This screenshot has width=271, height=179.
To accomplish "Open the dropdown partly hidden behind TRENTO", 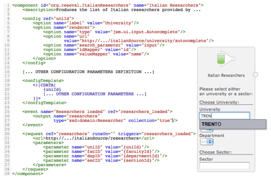I will coord(207,130).
